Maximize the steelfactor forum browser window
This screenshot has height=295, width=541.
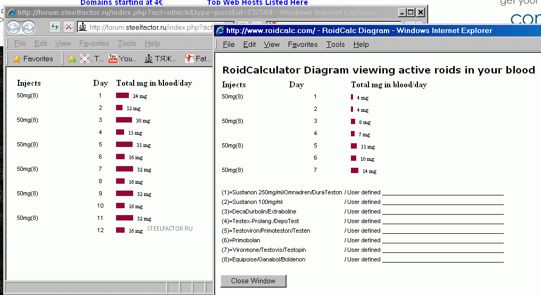tap(410, 12)
